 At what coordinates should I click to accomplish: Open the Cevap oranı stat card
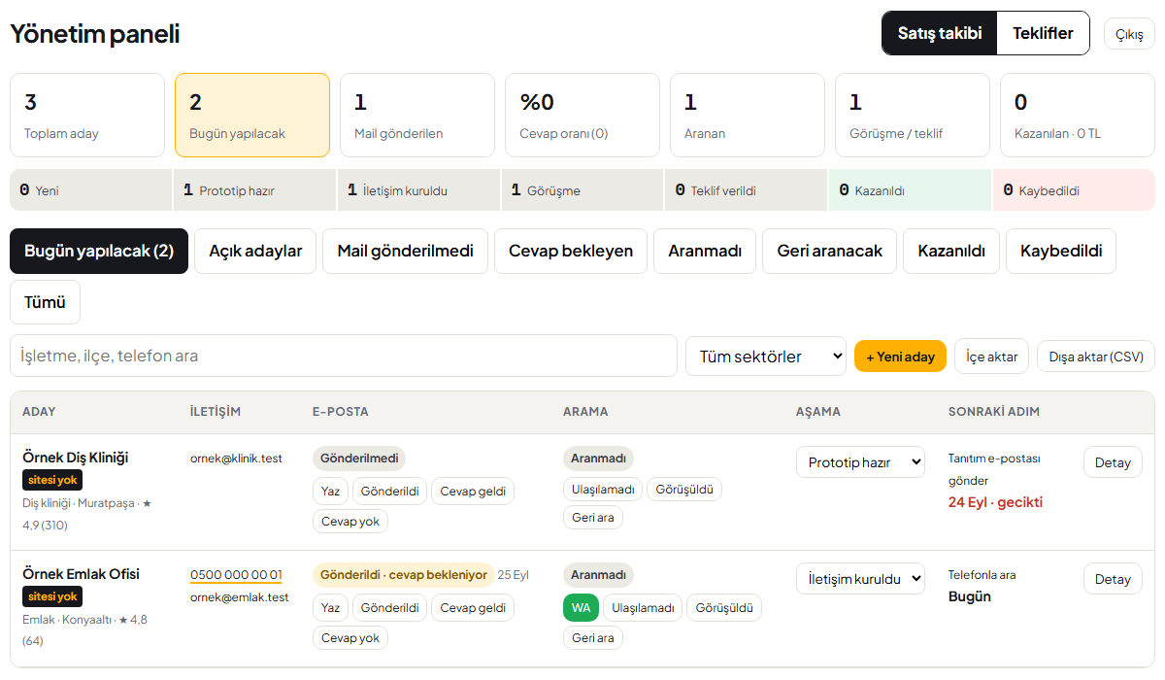[x=582, y=115]
